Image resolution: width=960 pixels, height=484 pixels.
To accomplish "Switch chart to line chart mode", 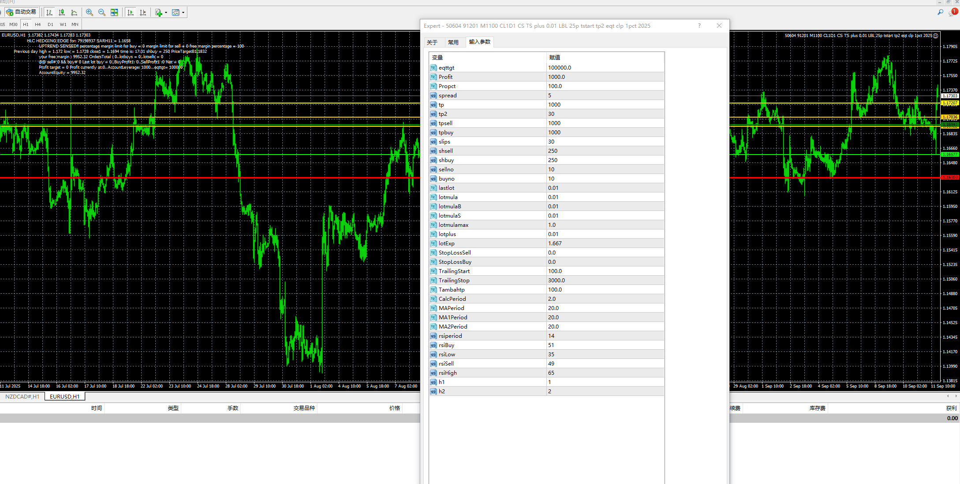I will coord(74,12).
